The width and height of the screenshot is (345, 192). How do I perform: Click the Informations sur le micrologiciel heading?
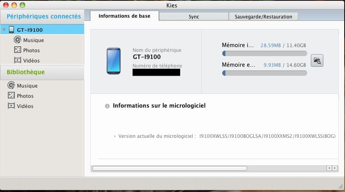click(159, 106)
